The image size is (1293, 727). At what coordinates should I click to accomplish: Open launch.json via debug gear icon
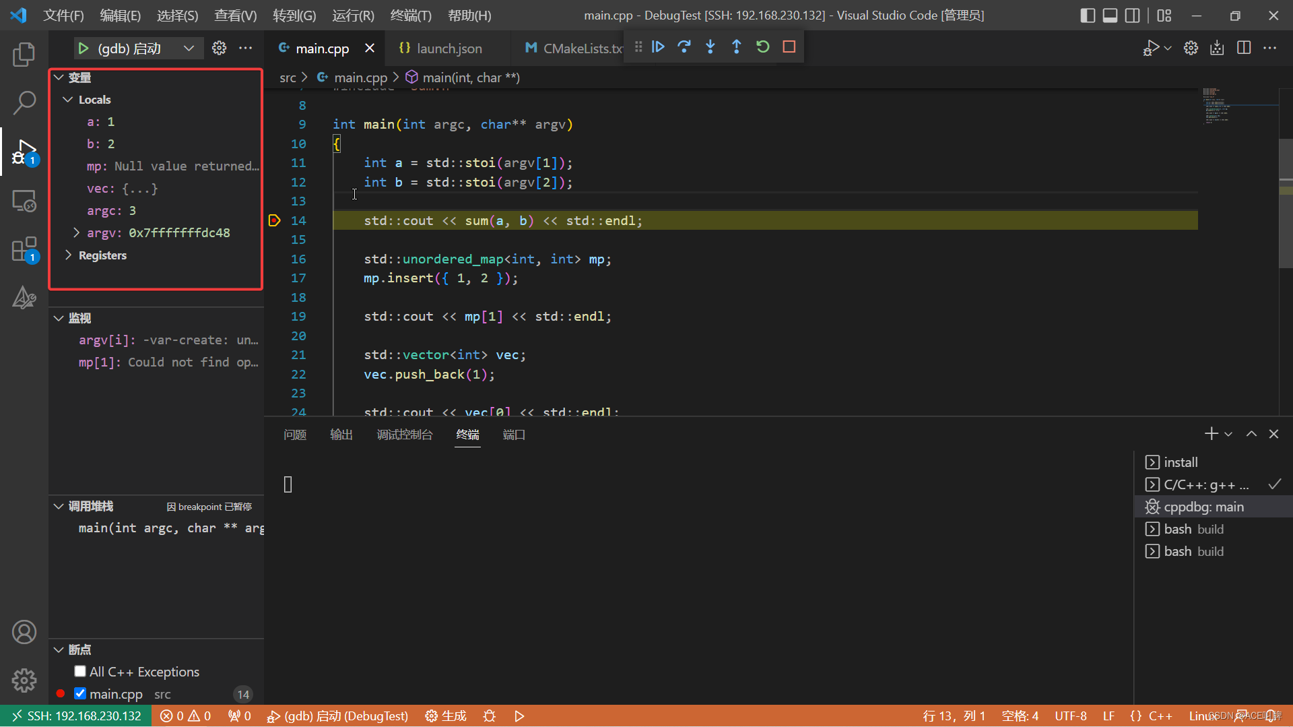click(x=220, y=48)
